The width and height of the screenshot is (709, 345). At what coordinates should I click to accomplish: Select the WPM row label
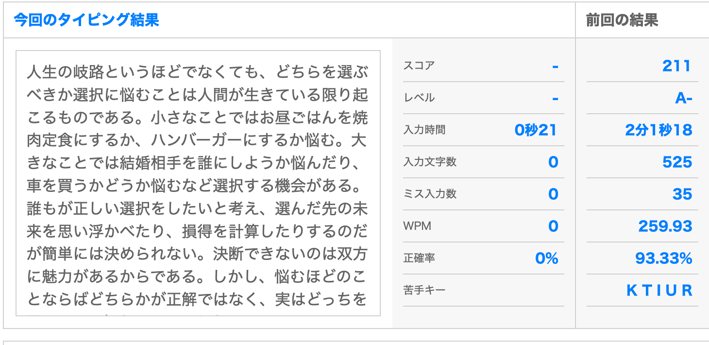[417, 226]
